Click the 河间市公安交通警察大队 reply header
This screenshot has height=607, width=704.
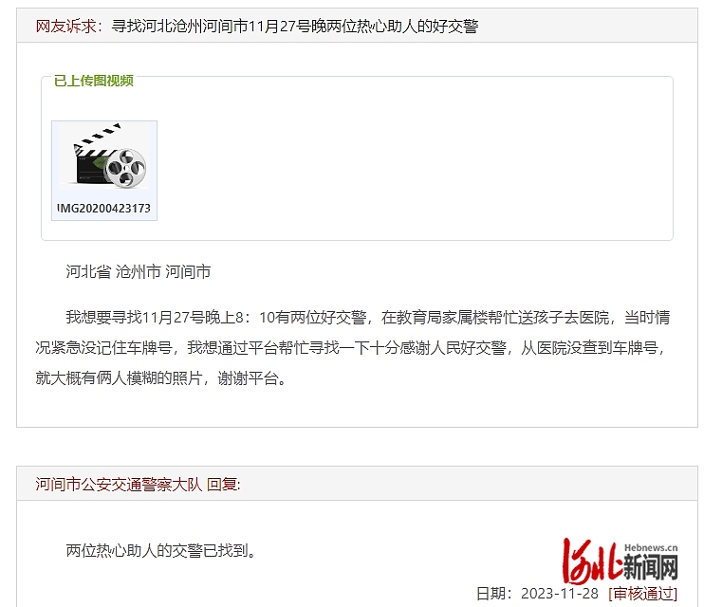pyautogui.click(x=119, y=484)
